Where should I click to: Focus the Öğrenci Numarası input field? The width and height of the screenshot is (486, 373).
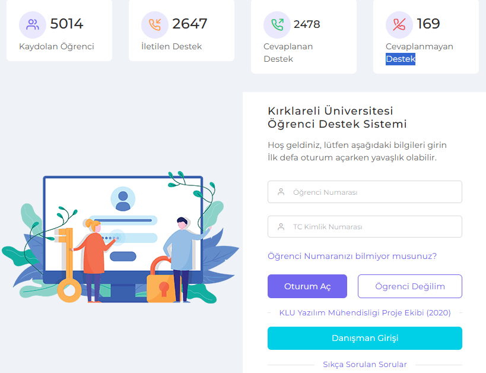pos(365,192)
